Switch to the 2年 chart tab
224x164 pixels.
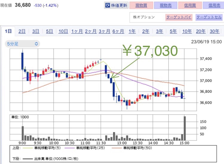146,31
